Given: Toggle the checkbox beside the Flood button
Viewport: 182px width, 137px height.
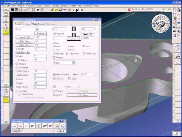Looking at the screenshot, I should click(x=54, y=87).
